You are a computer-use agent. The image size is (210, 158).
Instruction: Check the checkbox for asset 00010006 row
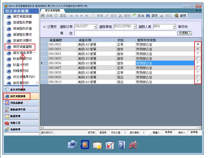[198, 63]
